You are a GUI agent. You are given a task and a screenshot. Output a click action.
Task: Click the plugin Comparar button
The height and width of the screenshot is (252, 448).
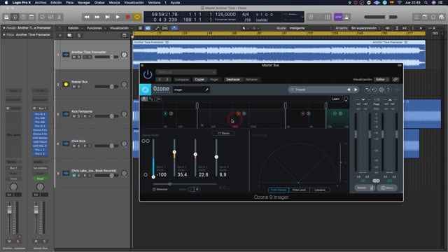click(x=182, y=79)
